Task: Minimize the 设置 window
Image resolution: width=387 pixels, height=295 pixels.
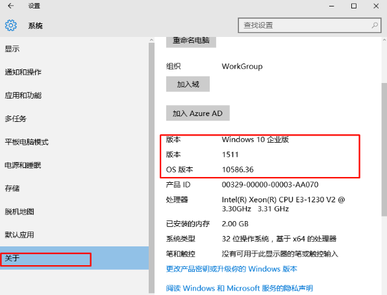Action: [x=332, y=6]
